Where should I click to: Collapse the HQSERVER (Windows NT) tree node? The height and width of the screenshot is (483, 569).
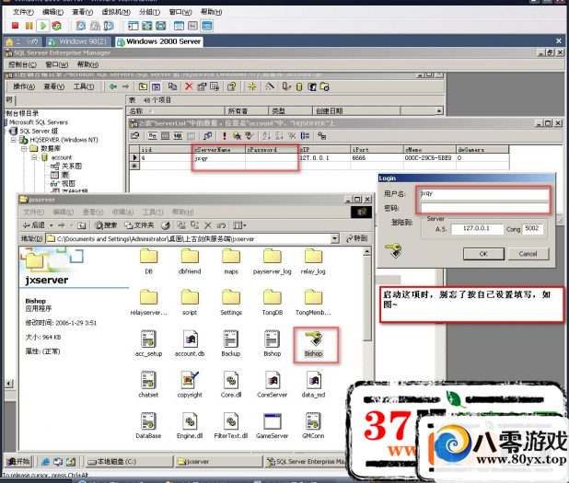pos(14,140)
